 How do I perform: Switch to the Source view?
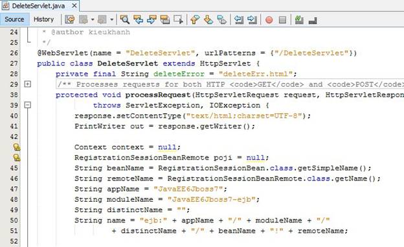click(x=14, y=19)
